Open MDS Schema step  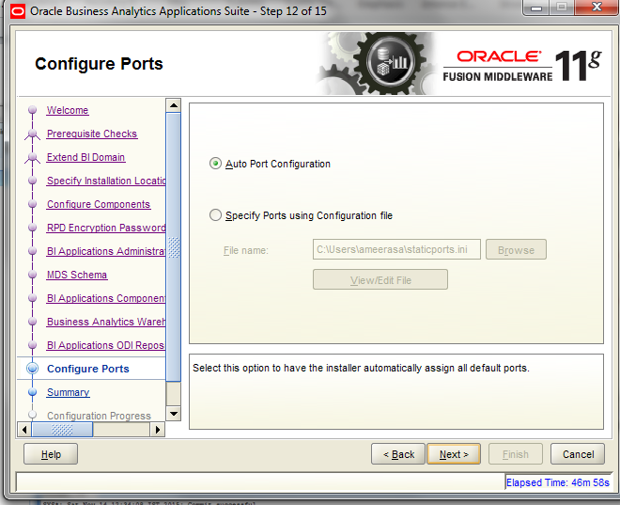click(77, 275)
